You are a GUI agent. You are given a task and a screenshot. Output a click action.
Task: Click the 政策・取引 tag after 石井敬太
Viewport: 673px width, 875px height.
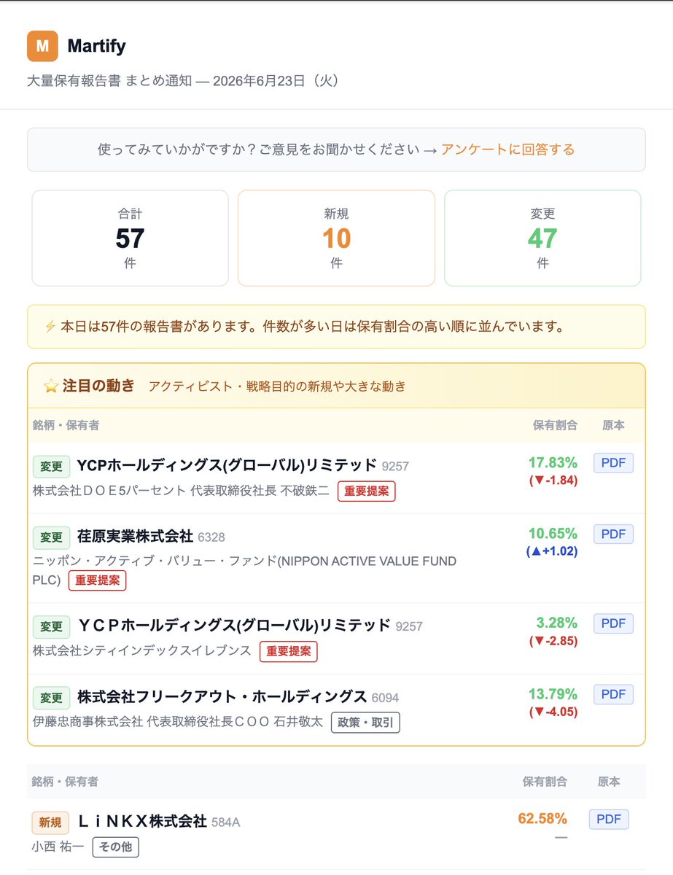366,723
